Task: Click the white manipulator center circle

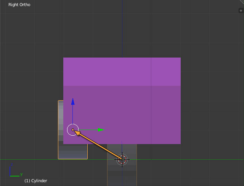Action: [73, 130]
